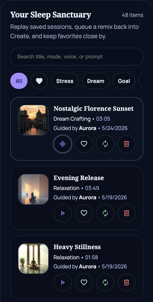Viewport: 153px width, 302px height.
Task: Favorite Nostalgic Florence Sunset with heart icon
Action: coord(84,144)
